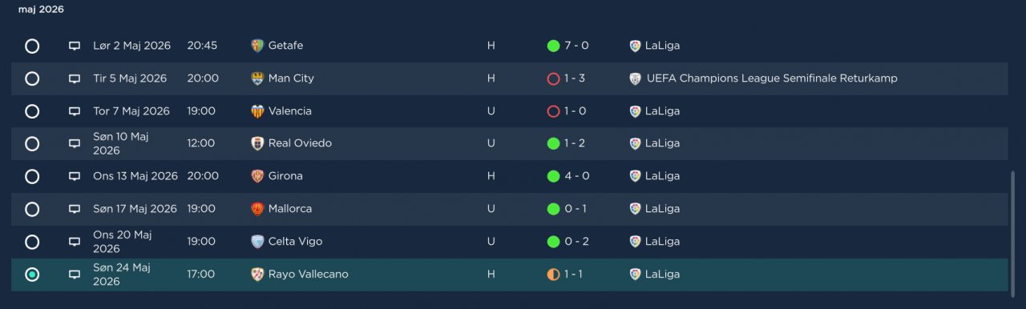The image size is (1026, 309).
Task: Open the 1 - 1 draw result with Rayo Vallecano
Action: 574,275
